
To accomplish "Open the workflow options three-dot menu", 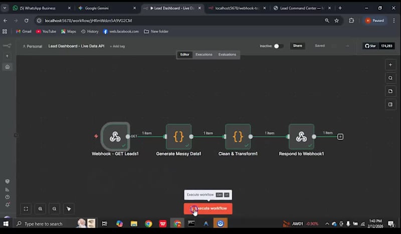I will click(347, 46).
